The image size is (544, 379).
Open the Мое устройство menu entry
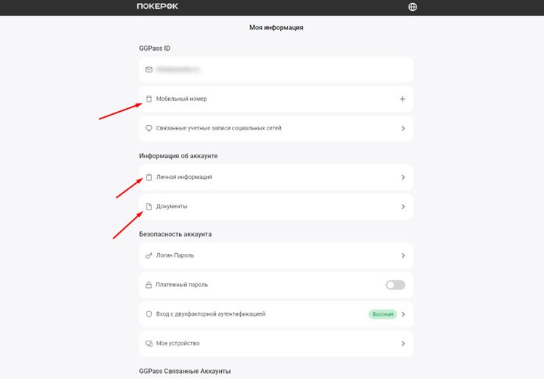click(276, 344)
